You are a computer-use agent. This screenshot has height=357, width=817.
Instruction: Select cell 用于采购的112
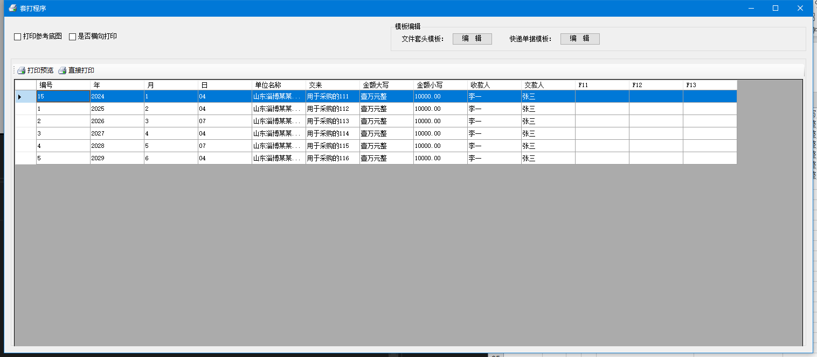pos(333,109)
